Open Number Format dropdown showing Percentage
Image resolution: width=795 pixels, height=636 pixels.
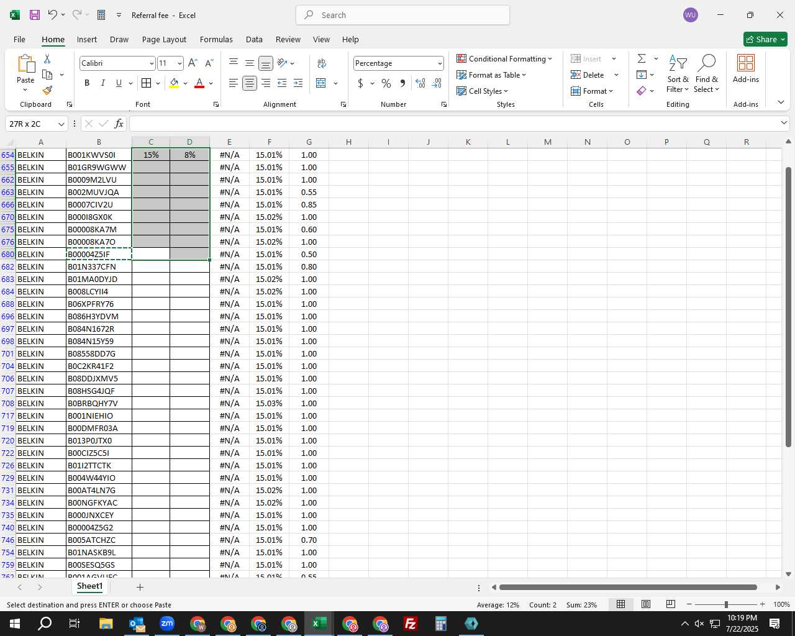point(440,63)
